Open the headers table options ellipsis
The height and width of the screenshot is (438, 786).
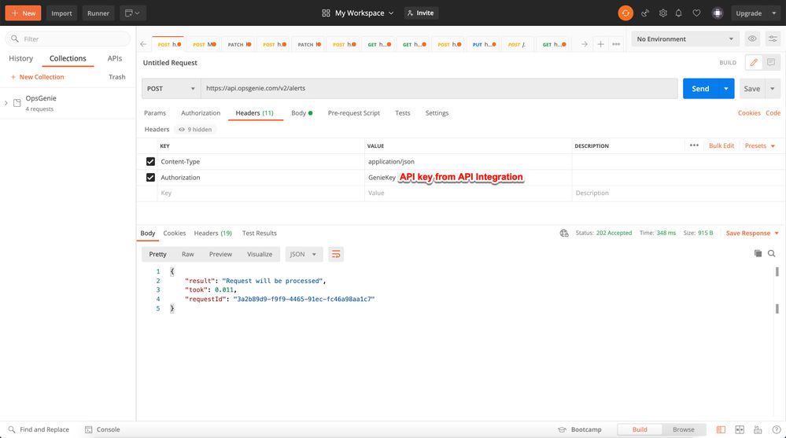(x=694, y=145)
